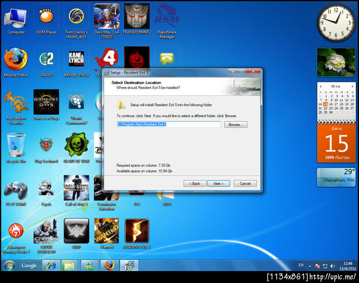
Task: Click the hydrangea slideshow gadget
Action: coord(336,62)
